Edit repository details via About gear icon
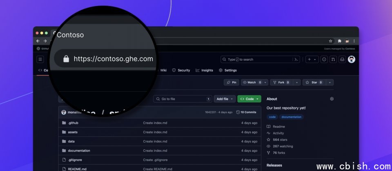Image resolution: width=392 pixels, height=171 pixels. [x=332, y=99]
